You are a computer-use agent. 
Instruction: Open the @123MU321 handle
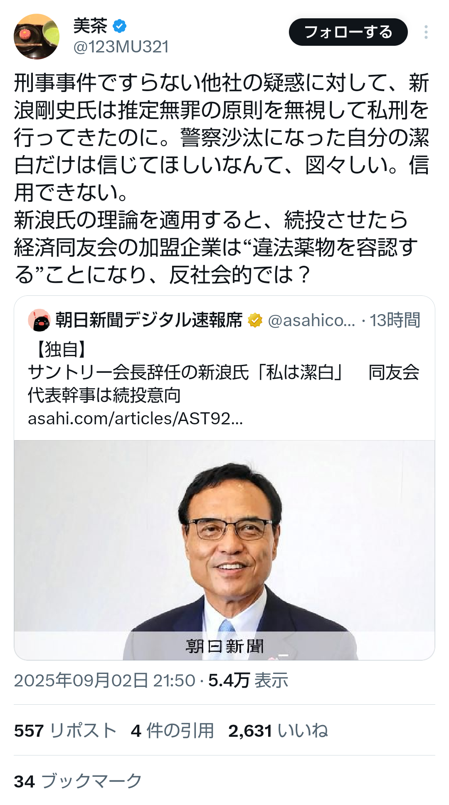pyautogui.click(x=121, y=47)
